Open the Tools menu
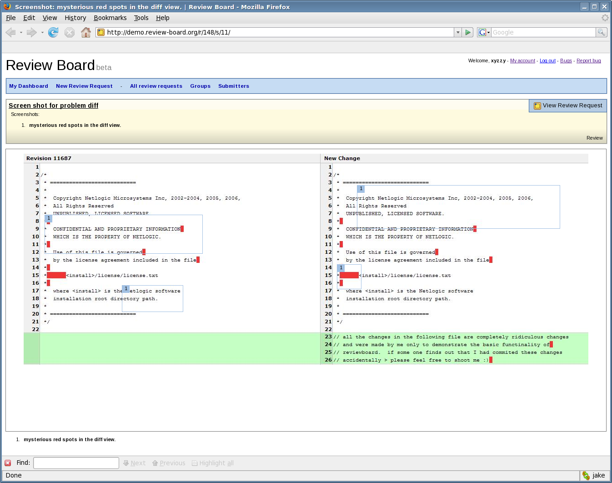 click(141, 18)
